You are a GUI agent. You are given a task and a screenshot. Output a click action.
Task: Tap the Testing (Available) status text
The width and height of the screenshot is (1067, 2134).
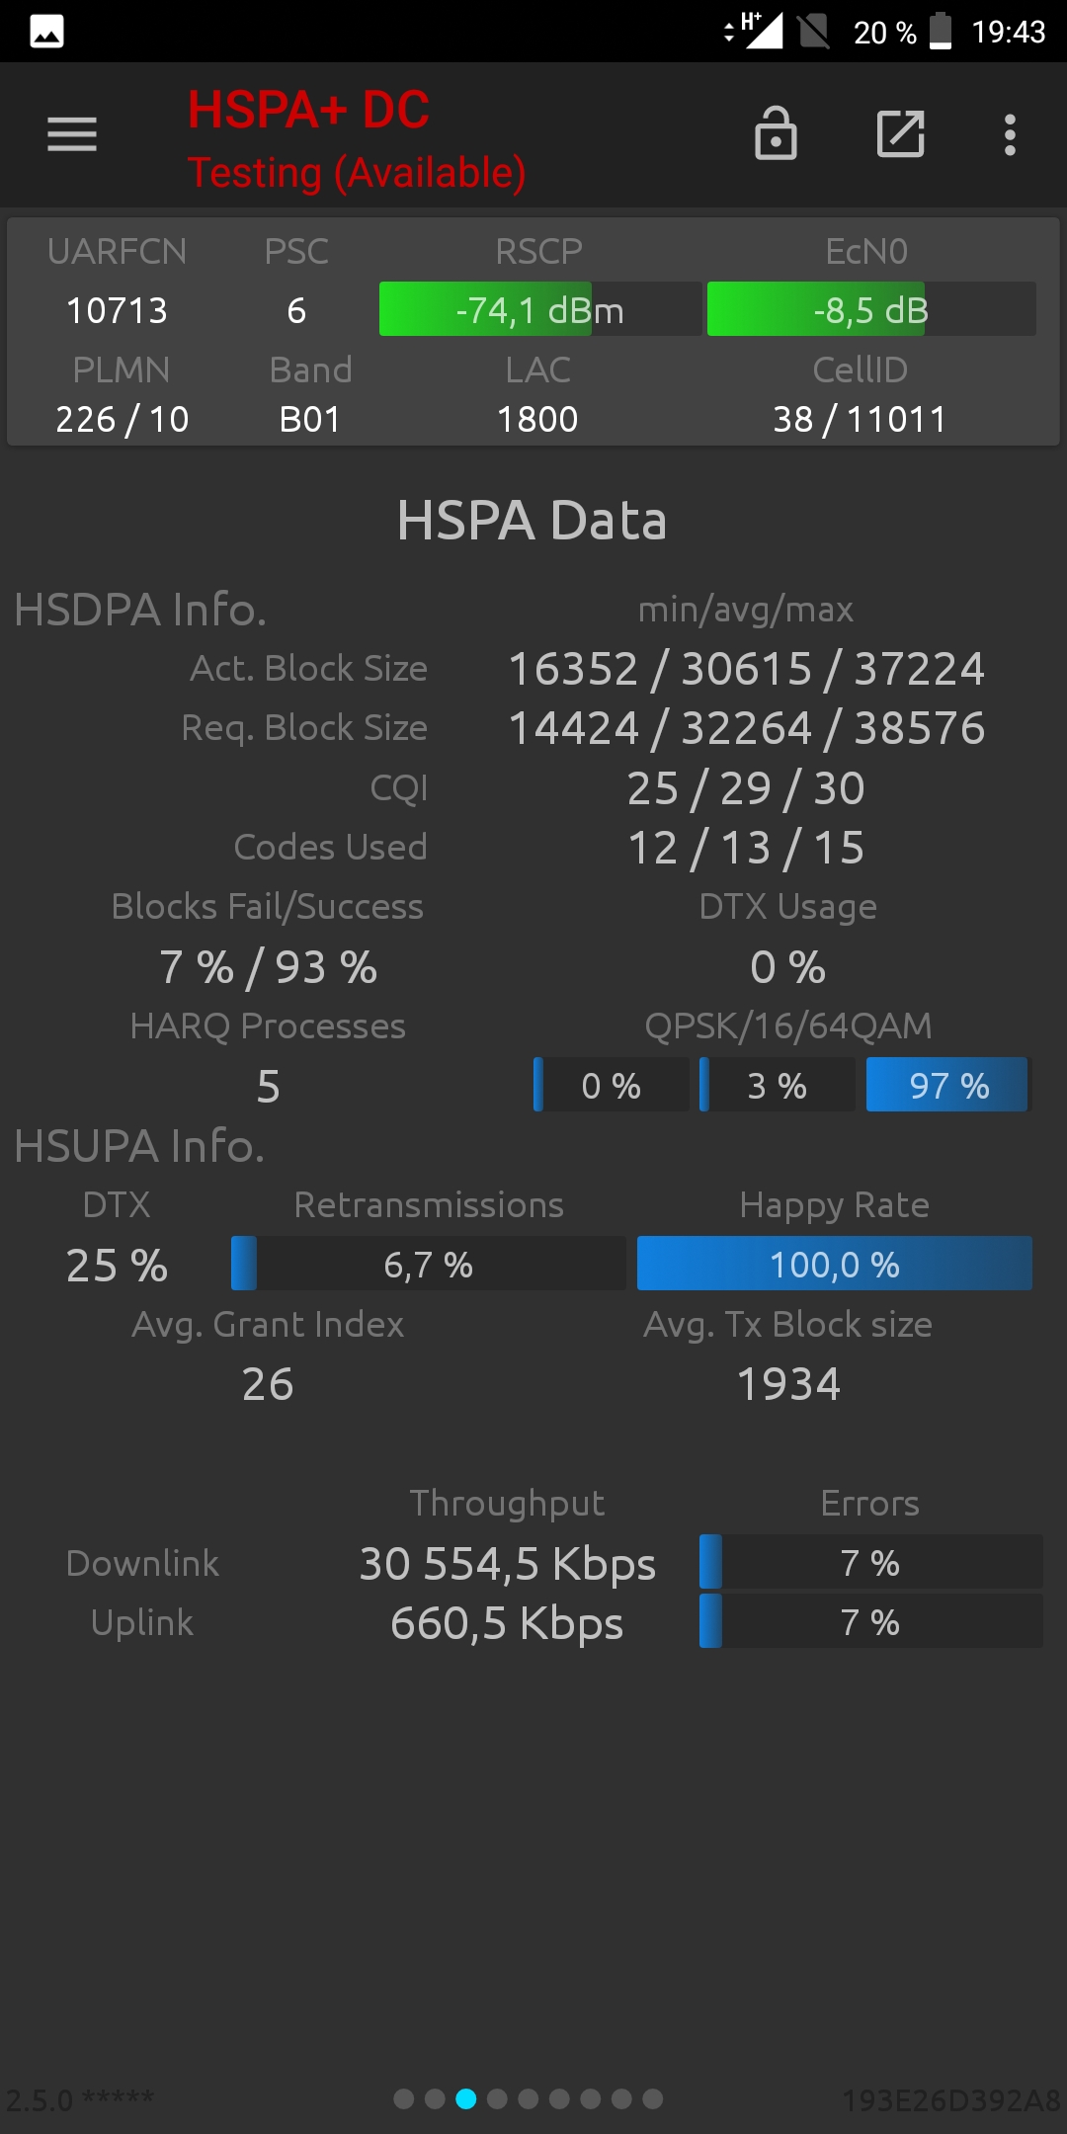[x=357, y=173]
